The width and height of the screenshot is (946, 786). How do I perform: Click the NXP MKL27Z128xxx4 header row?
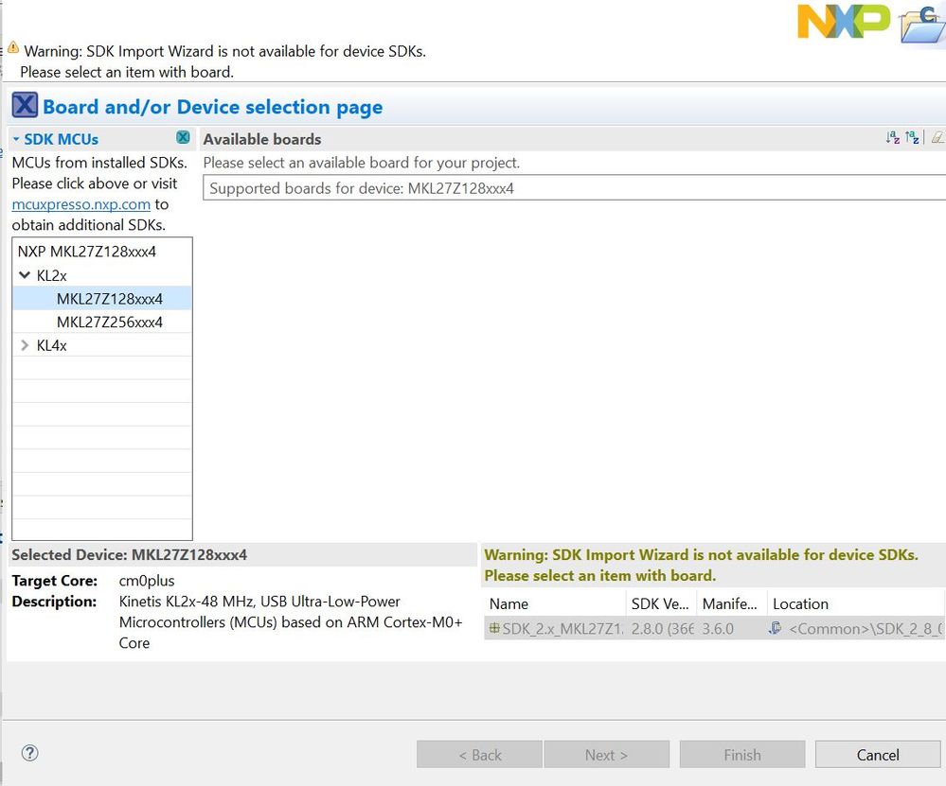(x=102, y=252)
